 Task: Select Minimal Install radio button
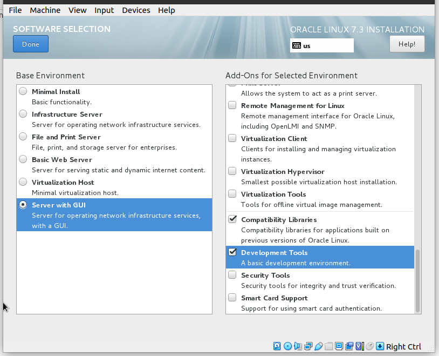[x=23, y=91]
